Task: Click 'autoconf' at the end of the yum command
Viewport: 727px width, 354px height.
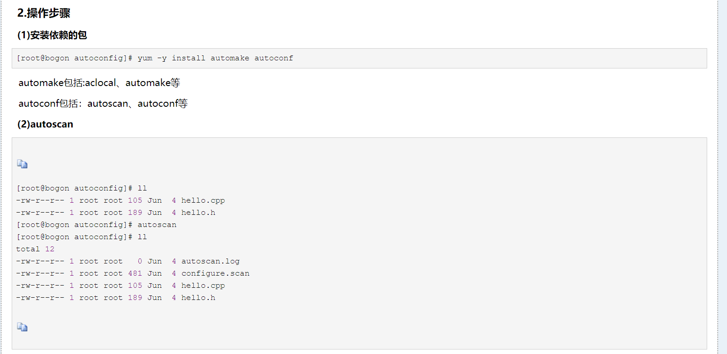Action: (x=274, y=58)
